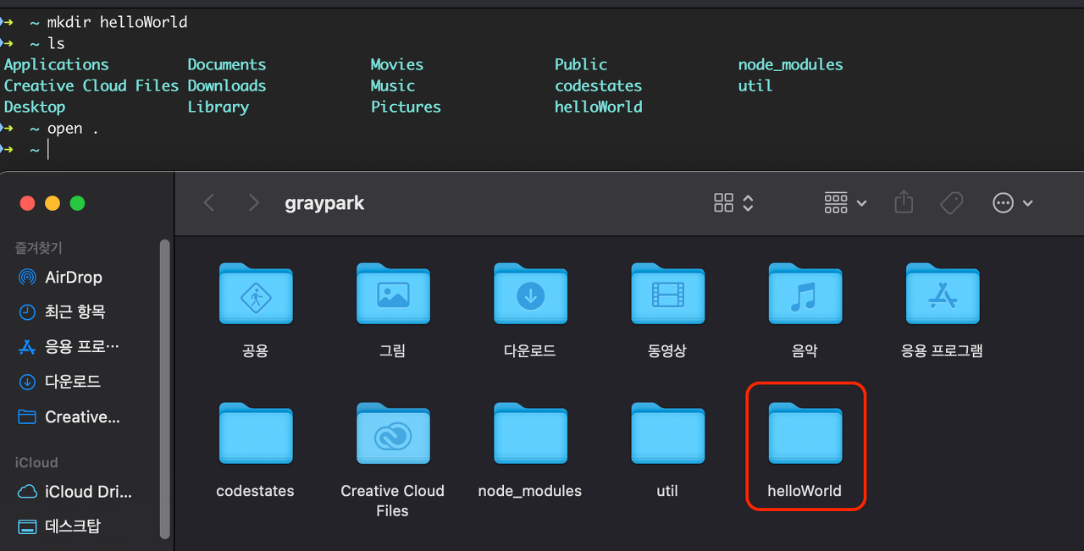Viewport: 1084px width, 551px height.
Task: Click the desktop icon beside 데스크탑
Action: (x=27, y=526)
